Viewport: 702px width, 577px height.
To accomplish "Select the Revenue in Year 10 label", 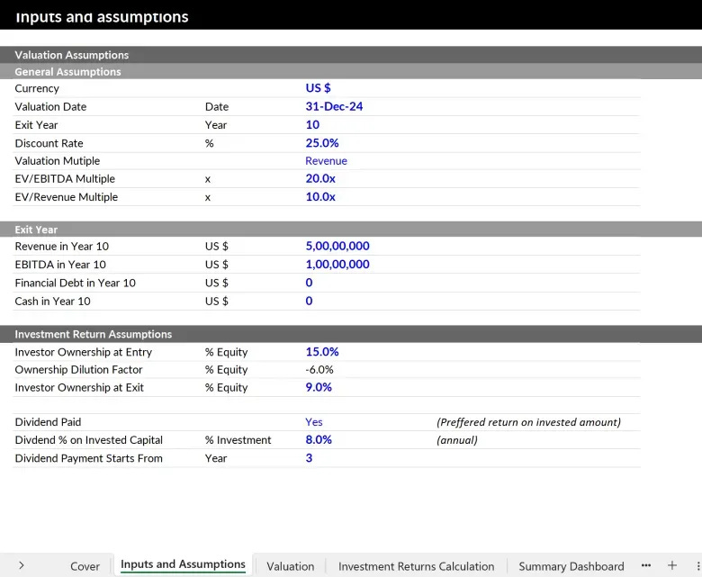I will [x=62, y=247].
